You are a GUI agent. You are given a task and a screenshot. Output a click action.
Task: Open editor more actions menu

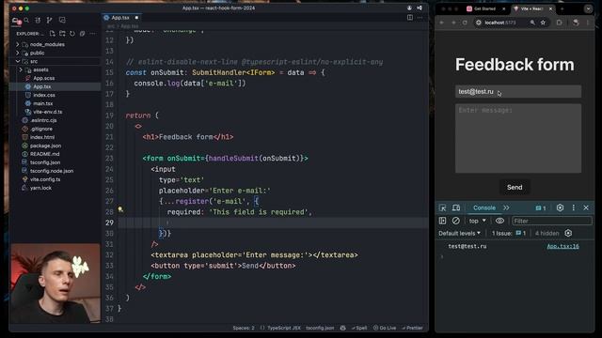coord(420,18)
